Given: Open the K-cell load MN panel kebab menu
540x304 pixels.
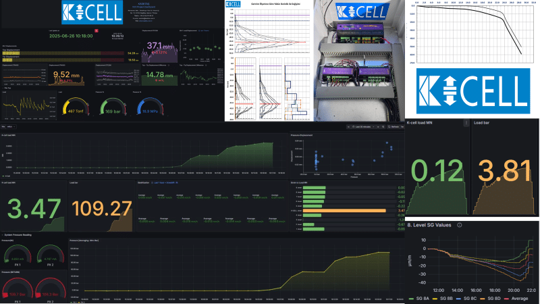Looking at the screenshot, I should point(466,123).
